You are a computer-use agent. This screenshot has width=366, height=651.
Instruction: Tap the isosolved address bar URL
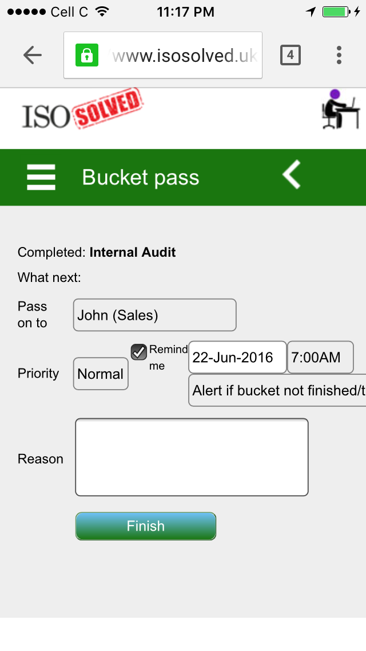(x=185, y=55)
